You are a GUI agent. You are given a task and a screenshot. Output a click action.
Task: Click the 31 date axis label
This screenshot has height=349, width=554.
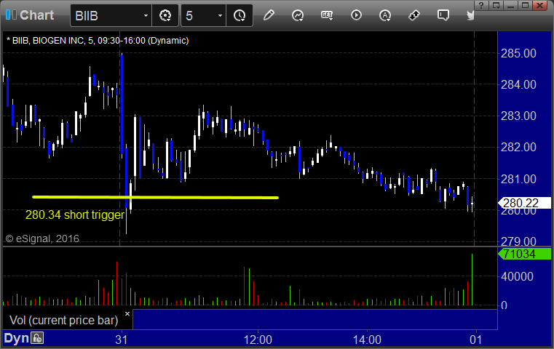click(121, 340)
